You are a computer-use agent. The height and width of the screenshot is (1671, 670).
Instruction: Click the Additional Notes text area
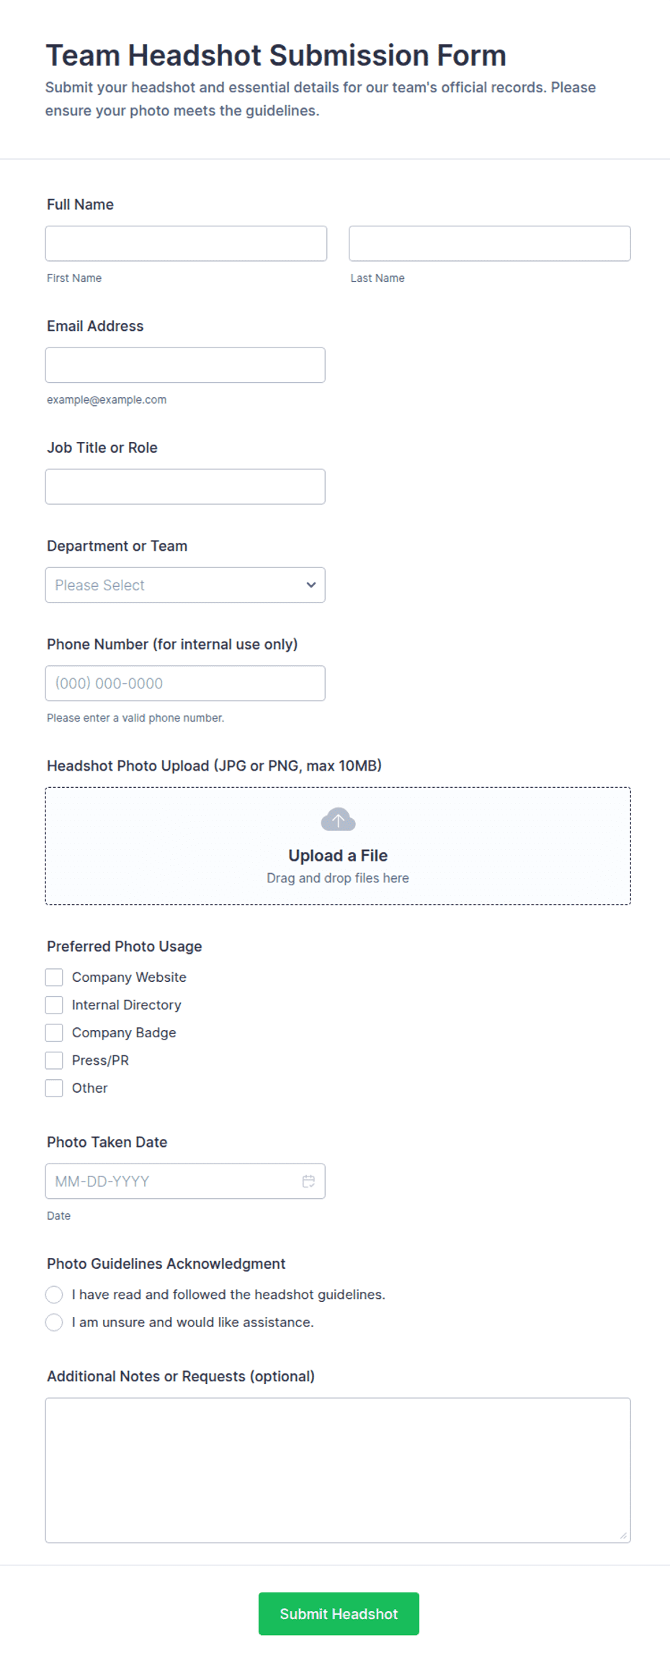point(338,1470)
